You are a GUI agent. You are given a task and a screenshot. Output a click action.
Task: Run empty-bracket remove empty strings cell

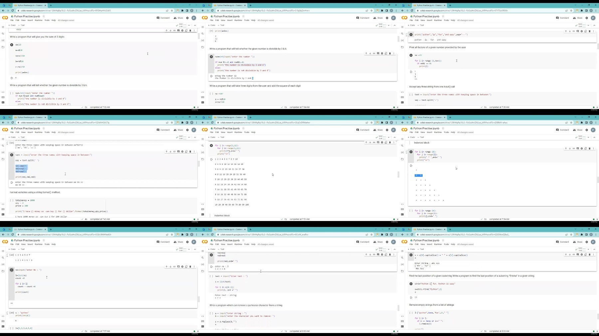click(411, 313)
